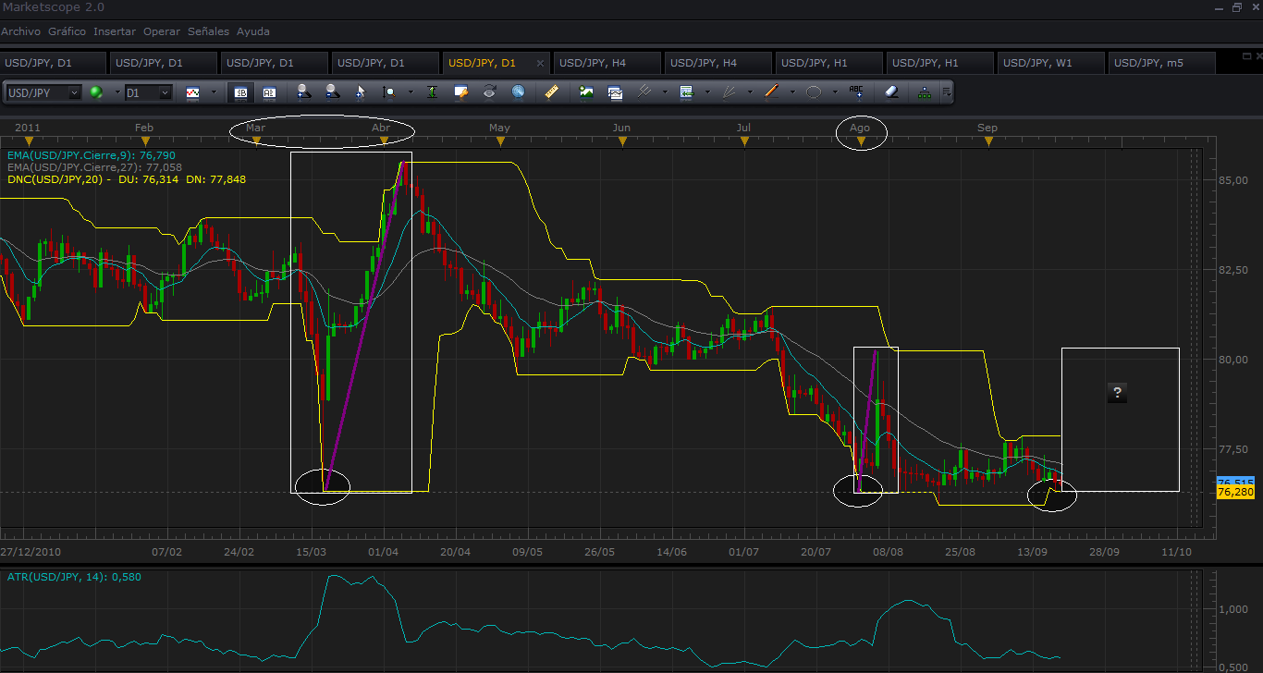
Task: Click the zoom out magnifier icon
Action: pos(331,92)
